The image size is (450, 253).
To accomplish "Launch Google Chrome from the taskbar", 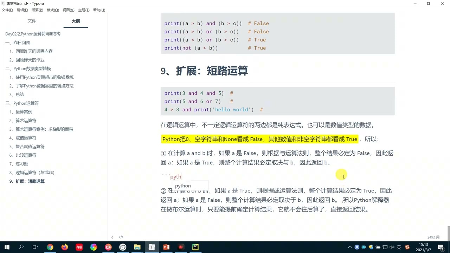I will (50, 247).
